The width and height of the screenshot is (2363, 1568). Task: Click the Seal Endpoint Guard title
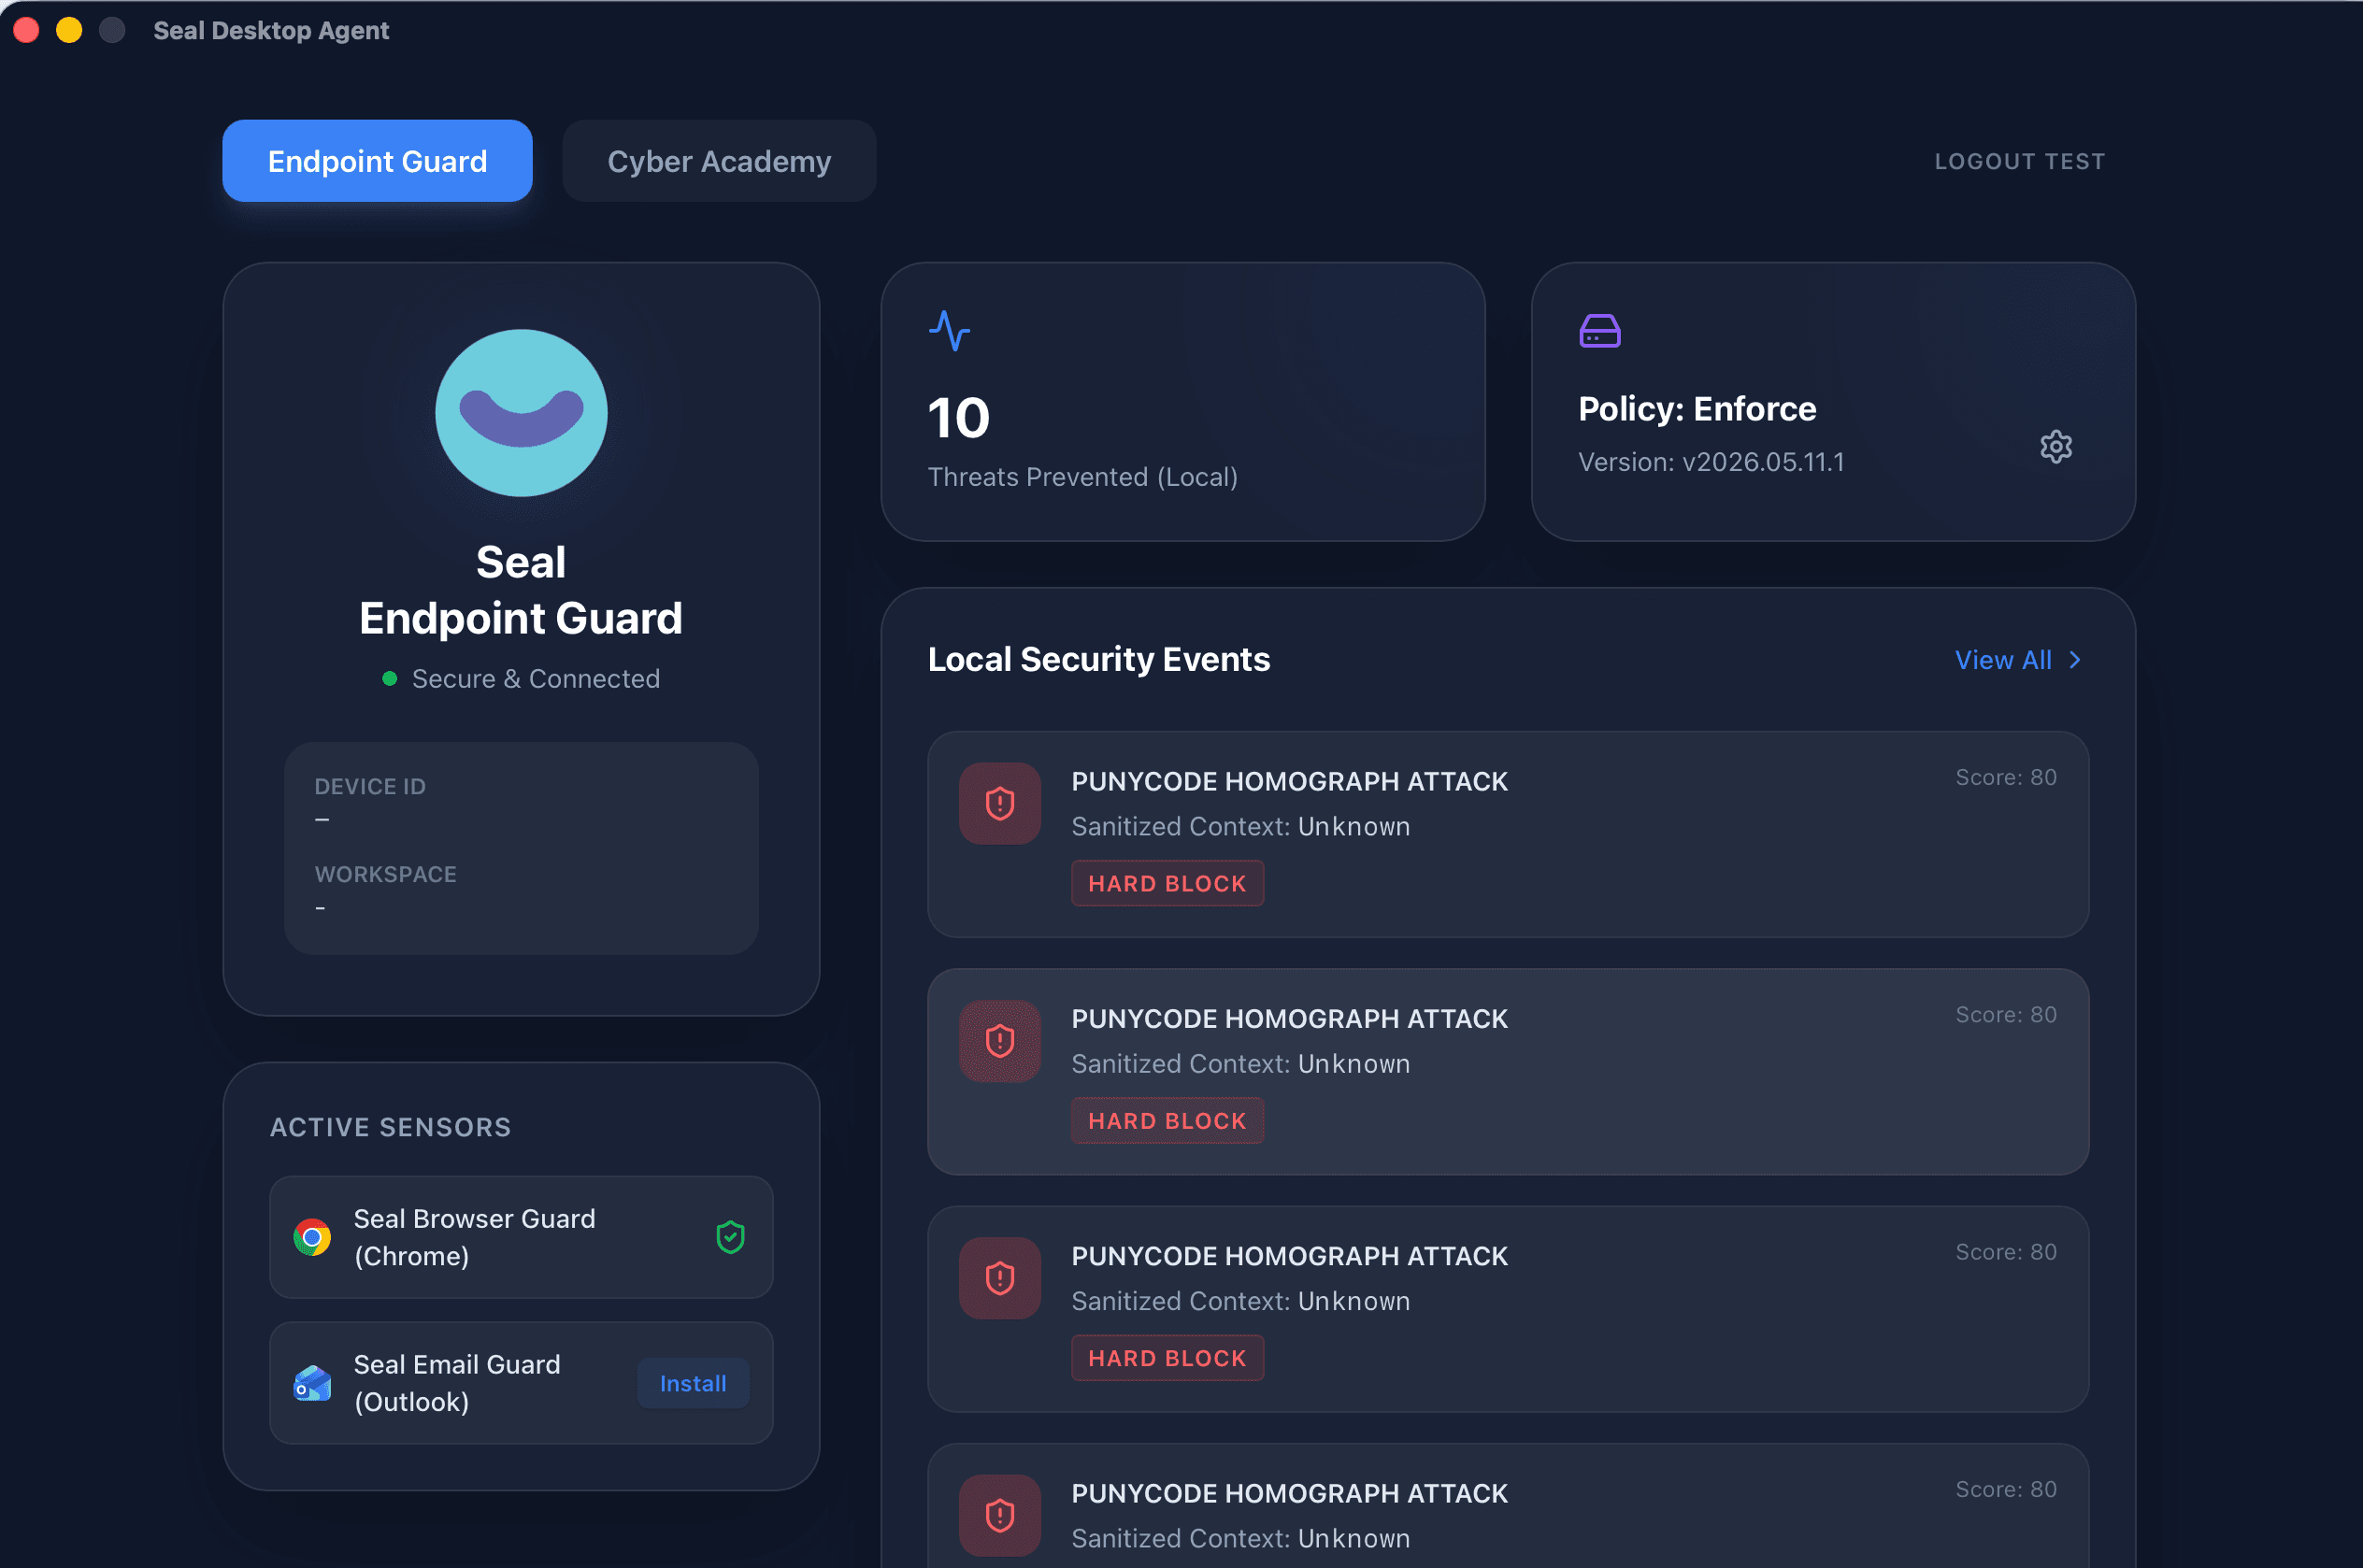pyautogui.click(x=521, y=590)
